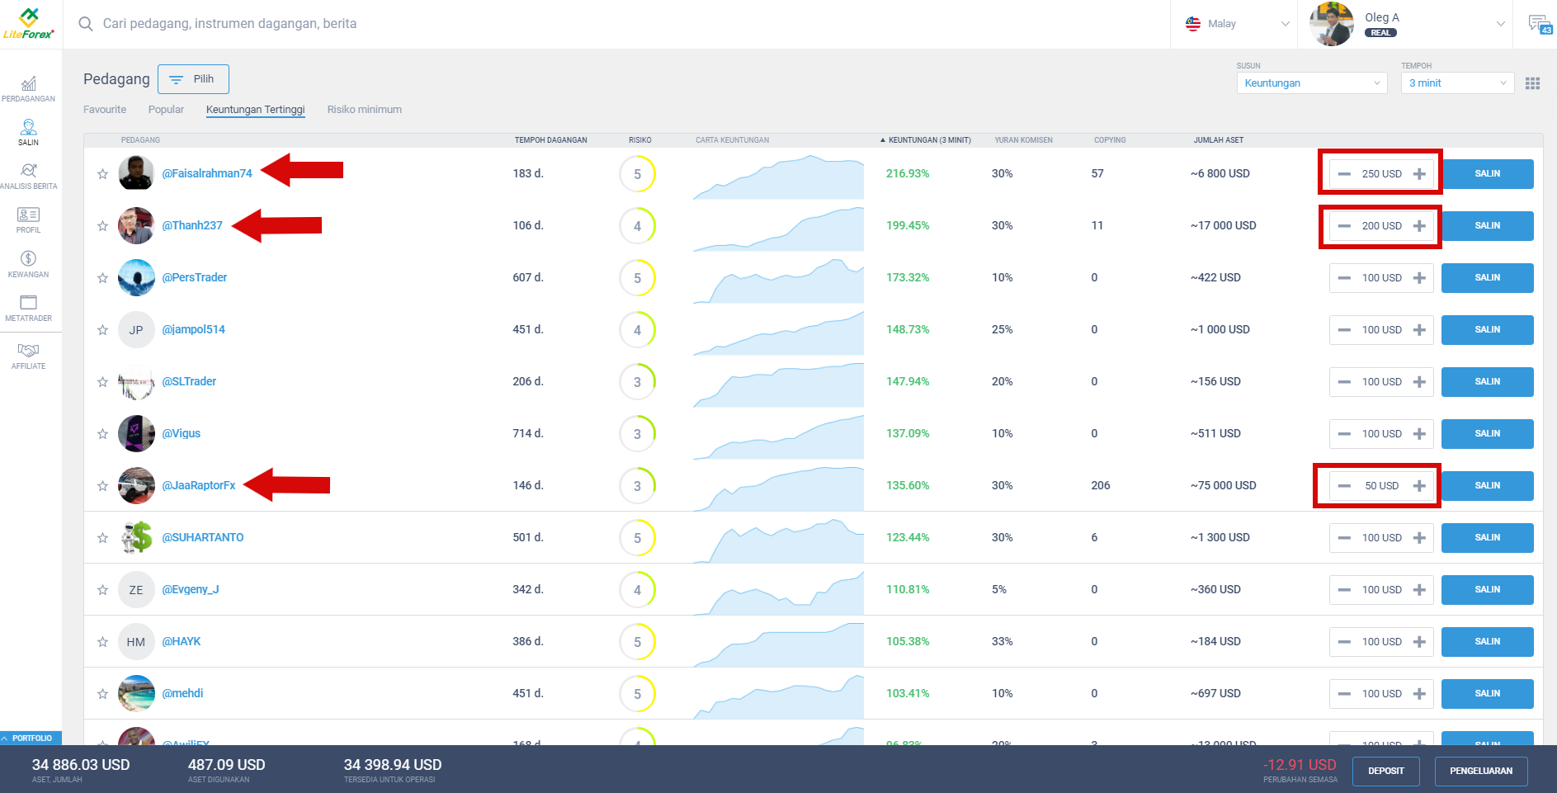Switch to Popular tab
Screen dimensions: 1557x793
point(166,110)
